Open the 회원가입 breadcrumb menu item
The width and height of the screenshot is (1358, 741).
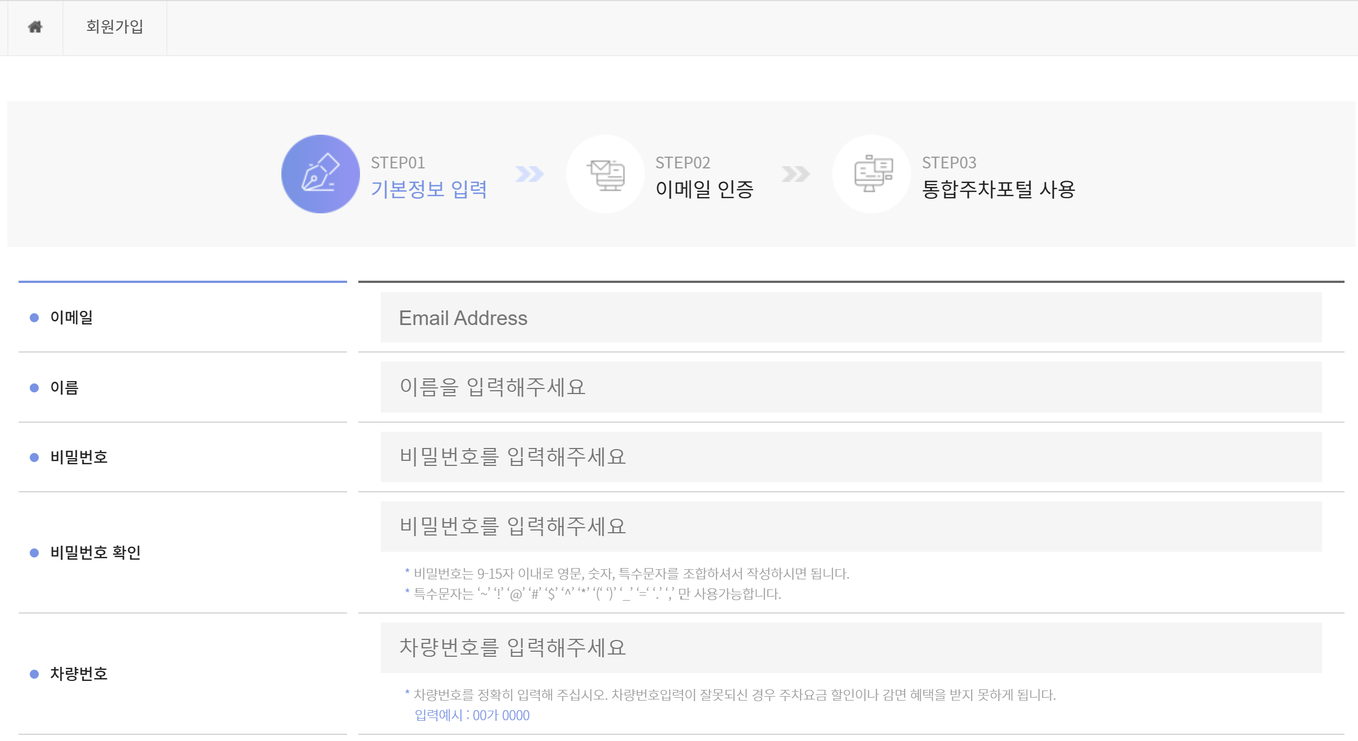pyautogui.click(x=115, y=26)
